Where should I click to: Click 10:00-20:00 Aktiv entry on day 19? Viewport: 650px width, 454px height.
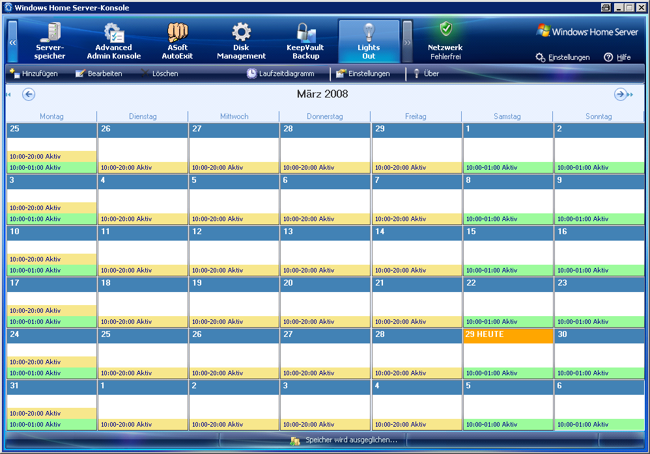coord(234,321)
